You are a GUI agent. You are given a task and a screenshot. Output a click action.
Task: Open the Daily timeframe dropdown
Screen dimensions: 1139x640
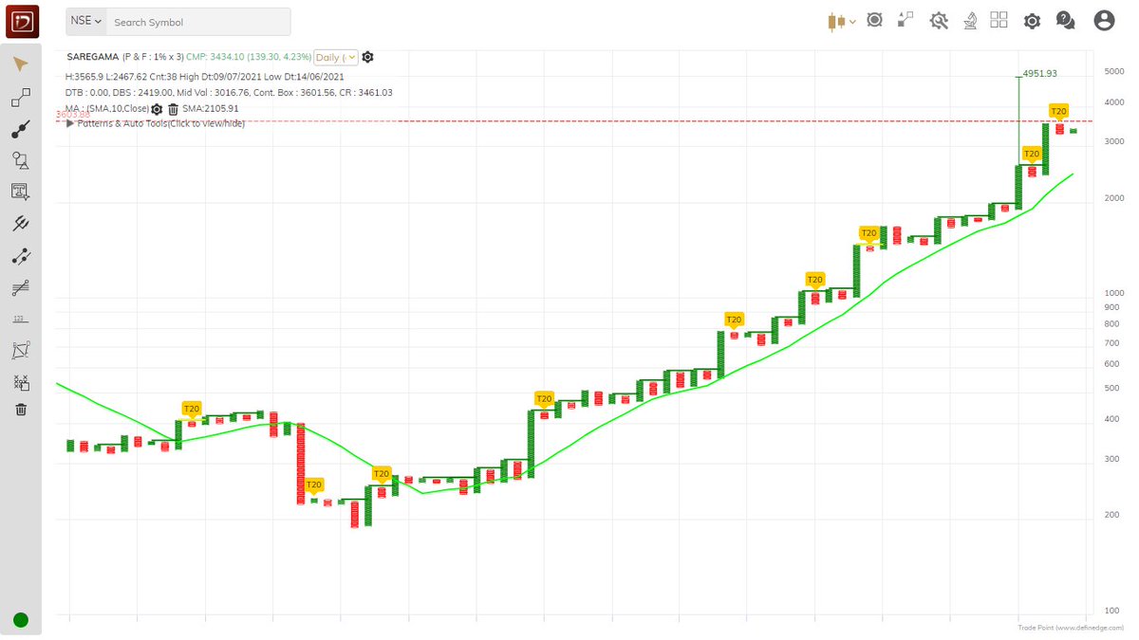(337, 58)
